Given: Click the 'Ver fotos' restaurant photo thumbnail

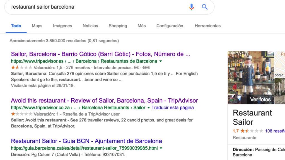Looking at the screenshot, I should click(x=251, y=77).
